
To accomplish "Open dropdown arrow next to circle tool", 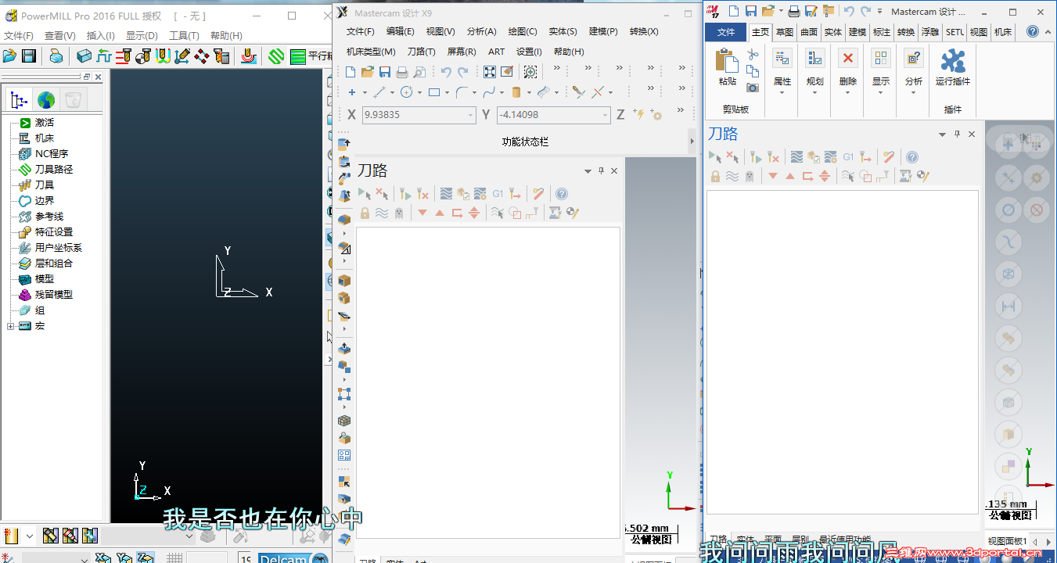I will [x=419, y=92].
